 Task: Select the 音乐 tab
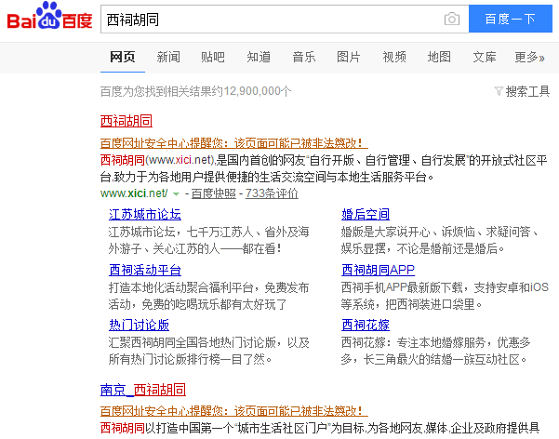(x=304, y=58)
